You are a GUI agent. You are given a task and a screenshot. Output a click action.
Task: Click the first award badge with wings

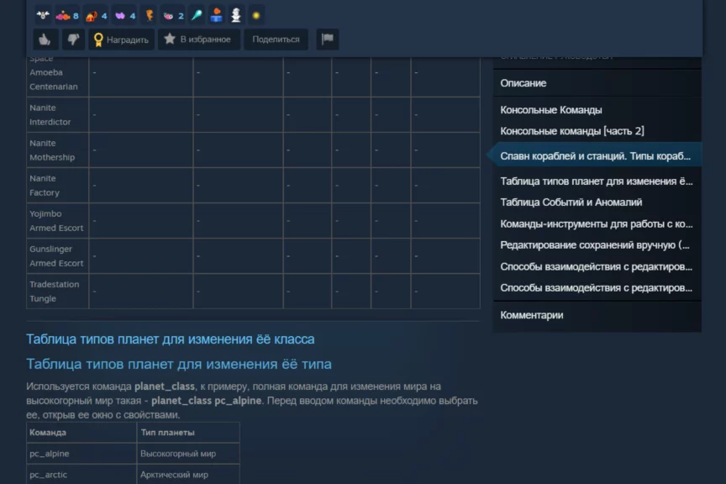tap(43, 15)
